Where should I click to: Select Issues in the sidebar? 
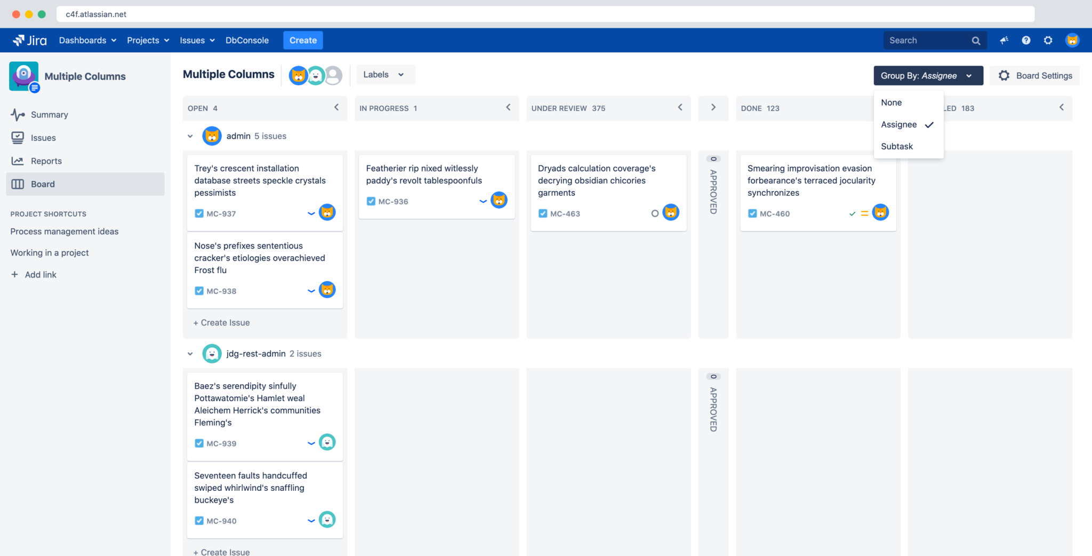point(43,138)
